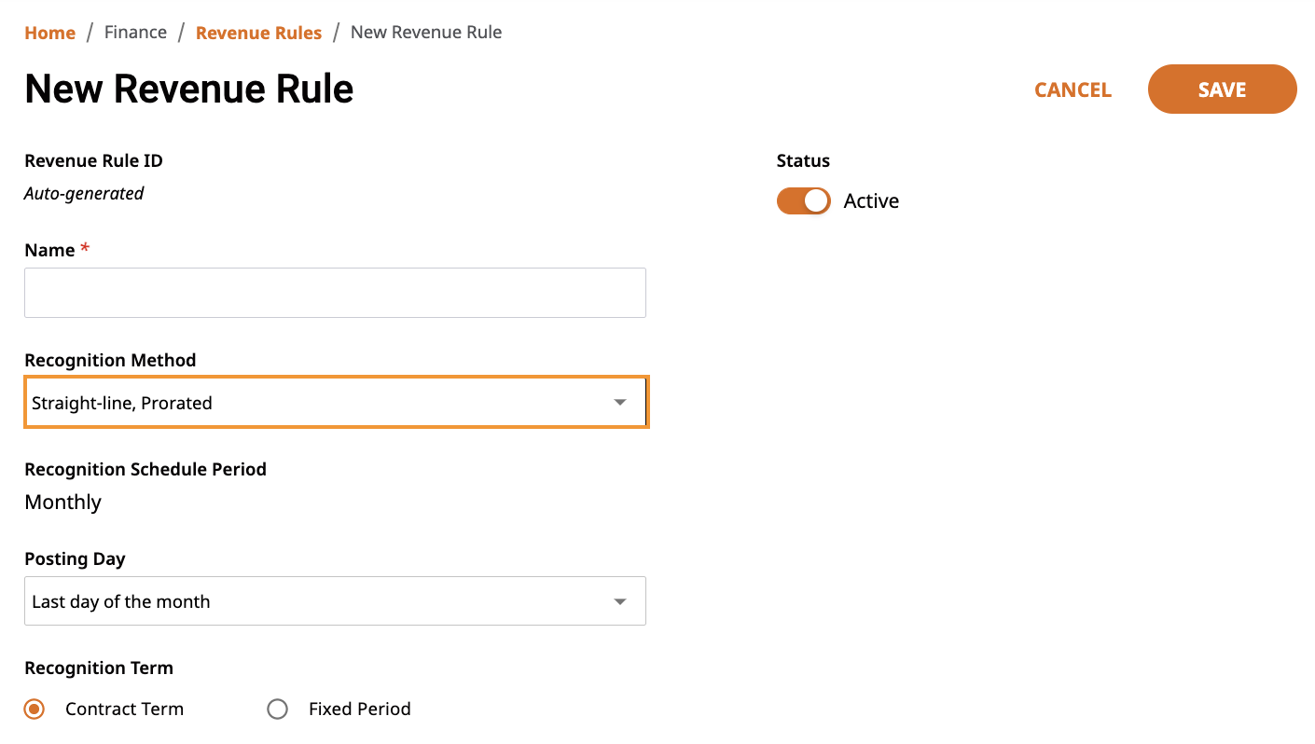Image resolution: width=1315 pixels, height=744 pixels.
Task: Toggle the Active status switch off
Action: 803,200
